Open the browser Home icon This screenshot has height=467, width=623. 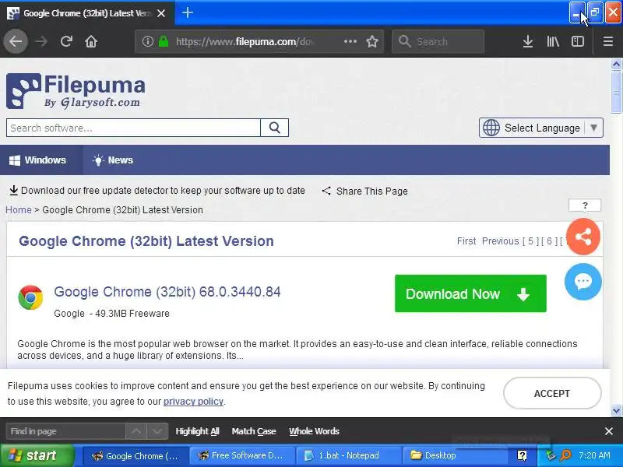[x=91, y=41]
